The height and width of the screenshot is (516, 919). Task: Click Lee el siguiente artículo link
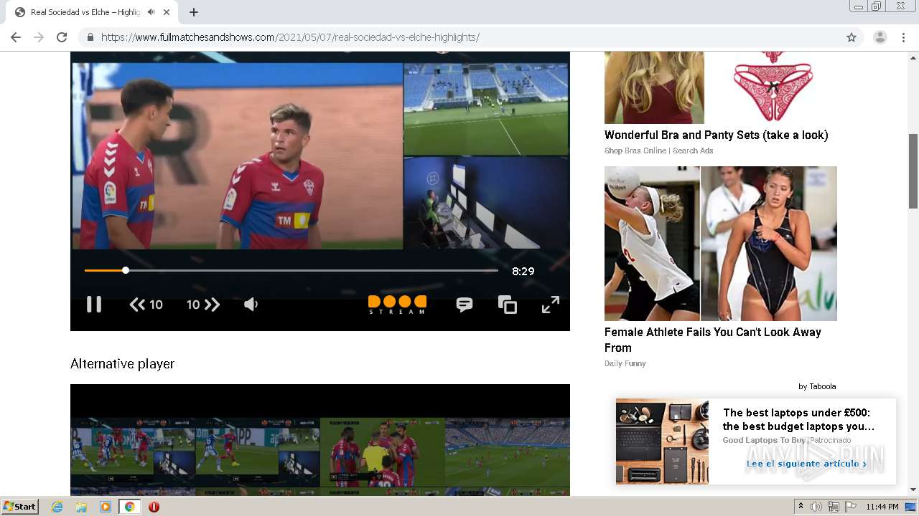(806, 464)
